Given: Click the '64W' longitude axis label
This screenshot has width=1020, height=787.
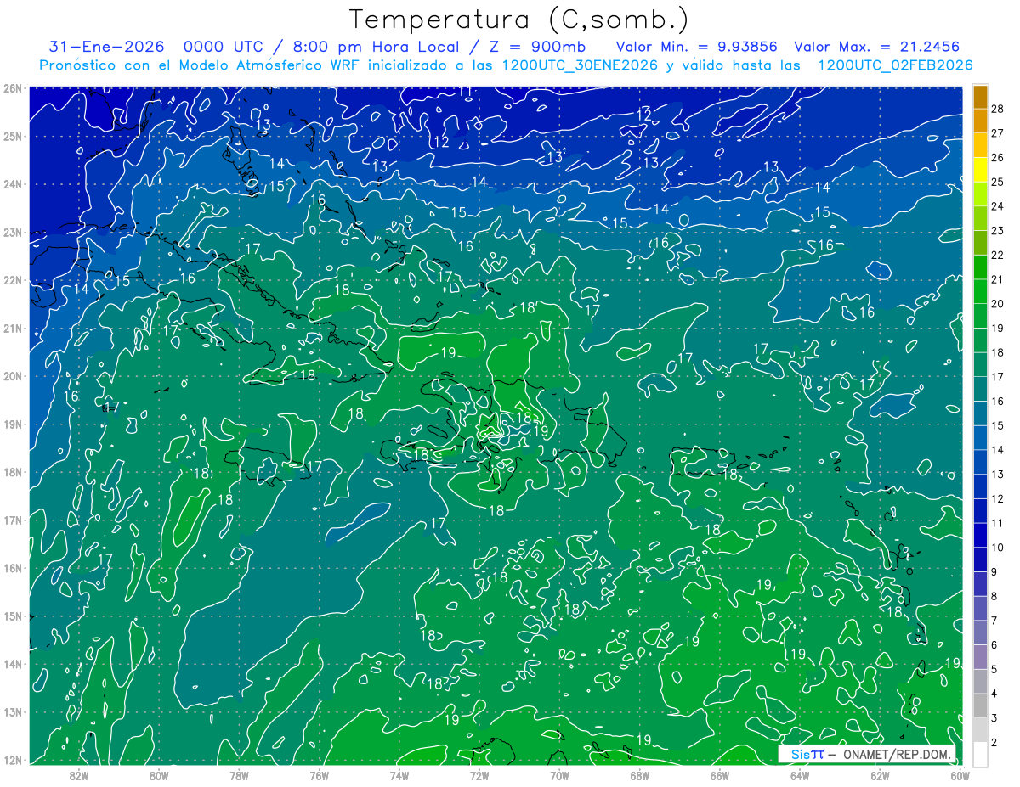Looking at the screenshot, I should tap(800, 775).
